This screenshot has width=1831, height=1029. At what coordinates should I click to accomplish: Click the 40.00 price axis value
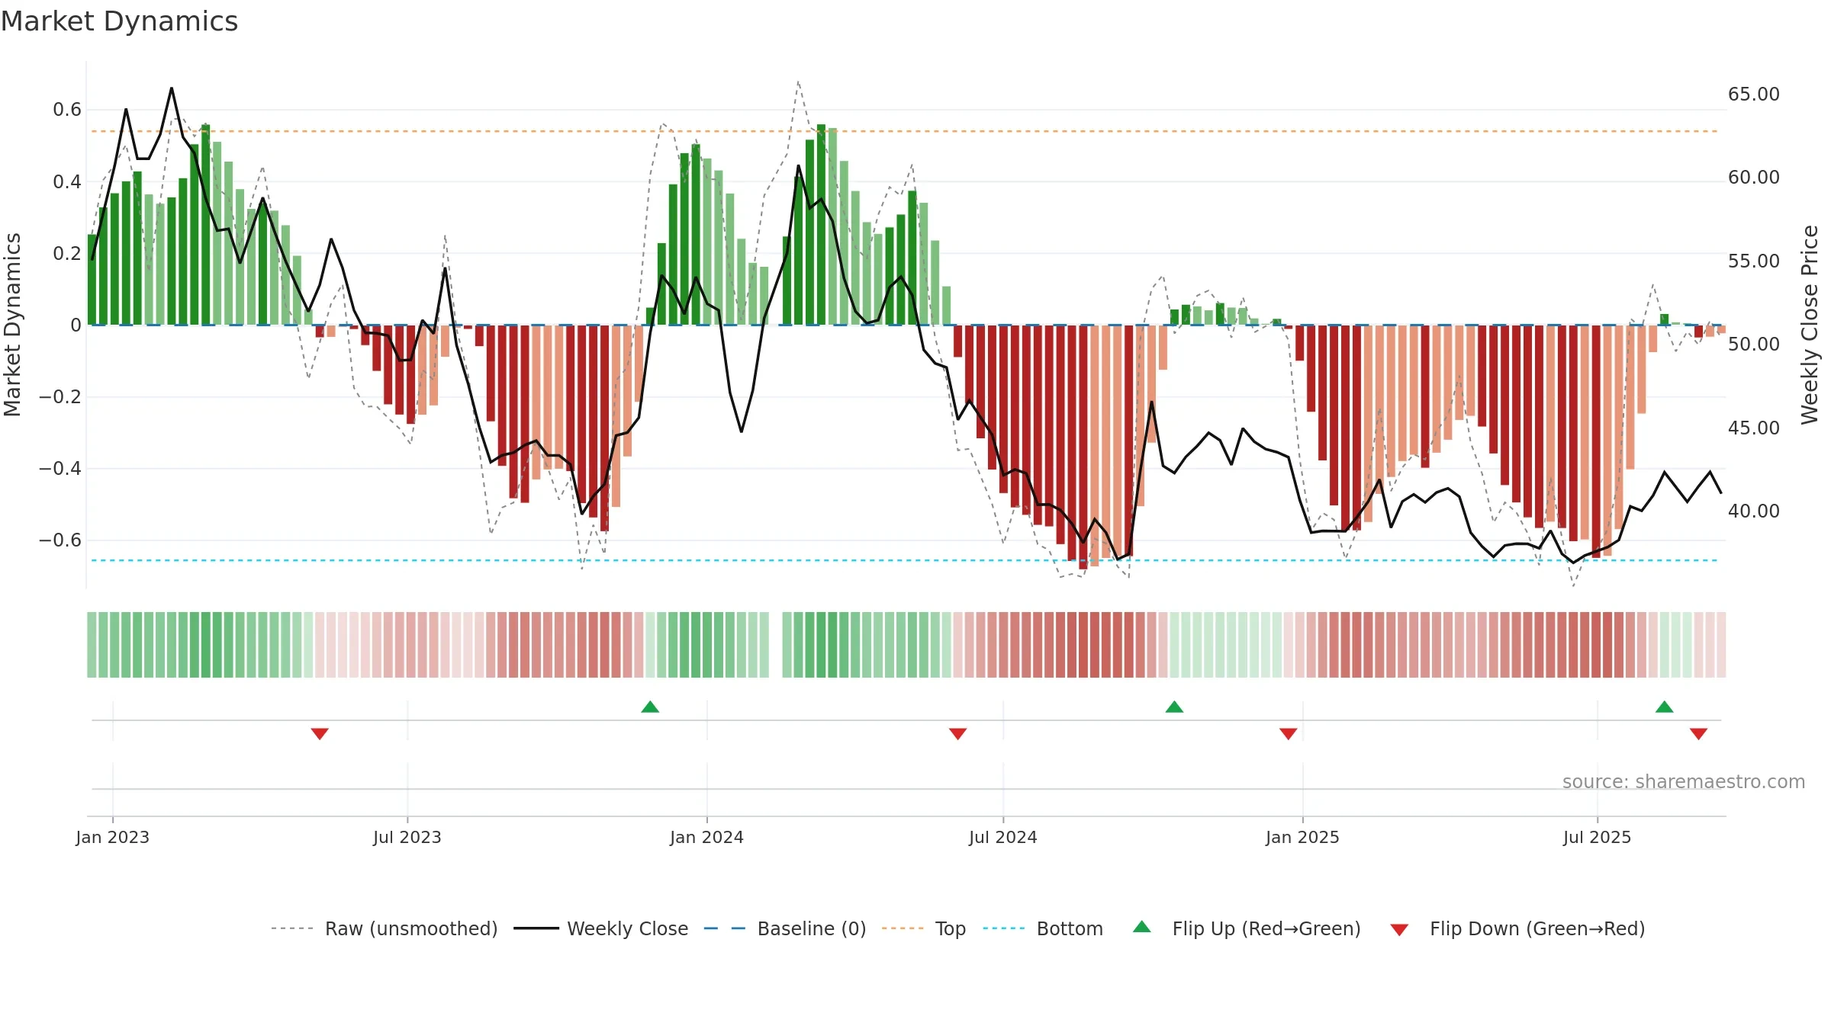click(x=1754, y=511)
